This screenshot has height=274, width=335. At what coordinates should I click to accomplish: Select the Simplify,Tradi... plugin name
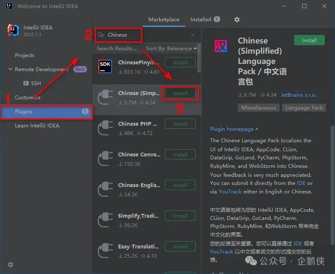point(138,216)
